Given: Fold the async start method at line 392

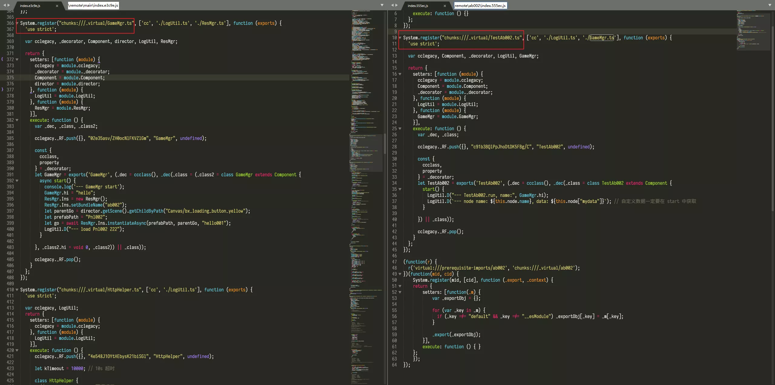Looking at the screenshot, I should 17,181.
